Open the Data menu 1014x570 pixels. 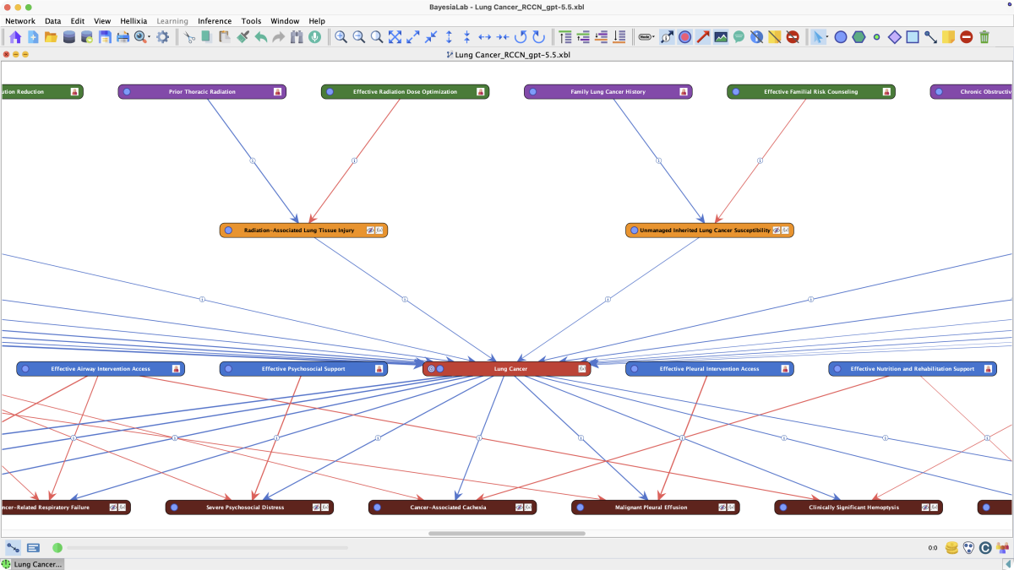52,21
